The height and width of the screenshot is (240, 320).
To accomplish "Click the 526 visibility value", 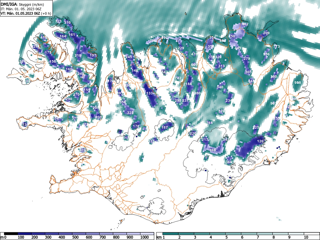I will (x=221, y=111).
